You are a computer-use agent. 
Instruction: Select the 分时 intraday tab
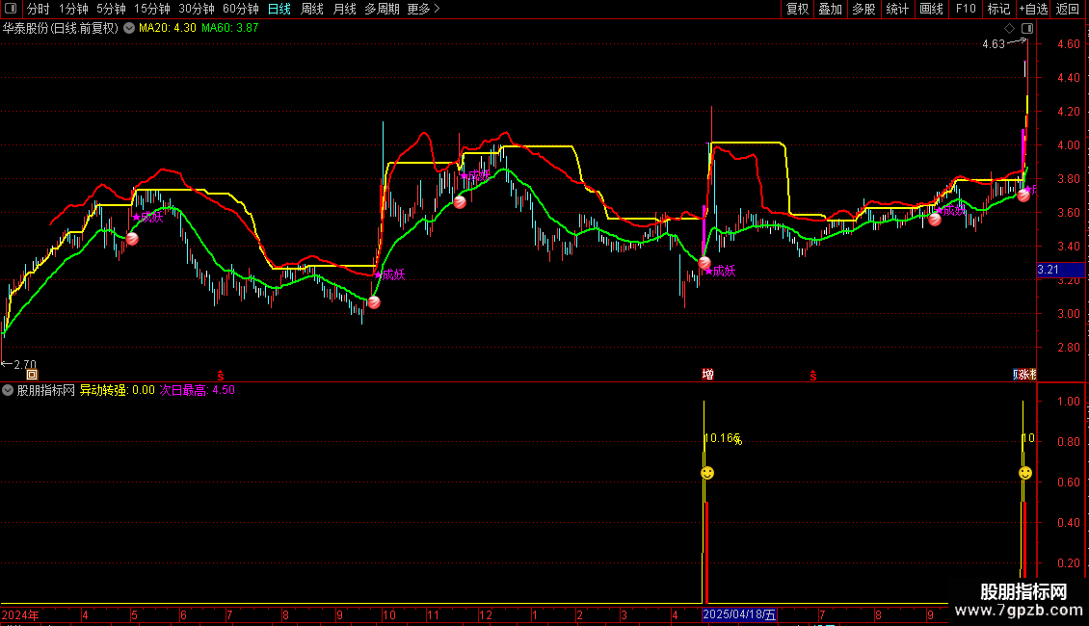(x=39, y=9)
